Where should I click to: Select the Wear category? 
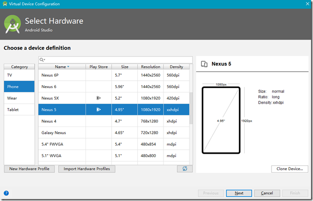(x=20, y=98)
